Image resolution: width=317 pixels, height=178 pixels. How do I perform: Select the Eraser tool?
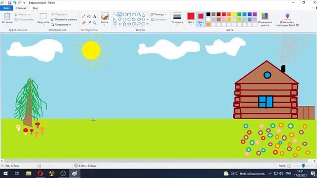point(84,23)
